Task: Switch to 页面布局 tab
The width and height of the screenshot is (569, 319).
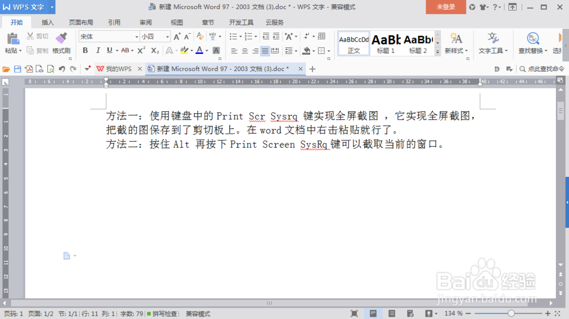Action: 81,23
